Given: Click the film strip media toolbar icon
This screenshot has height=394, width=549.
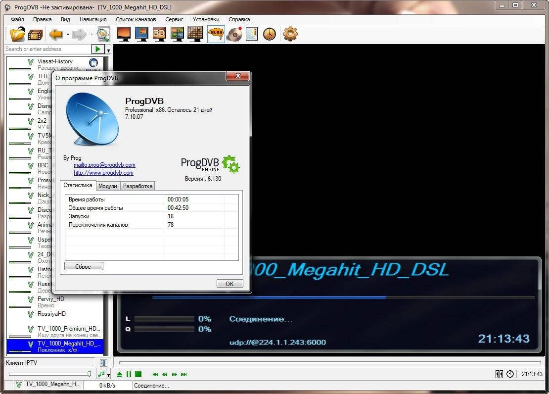Looking at the screenshot, I should click(x=35, y=35).
